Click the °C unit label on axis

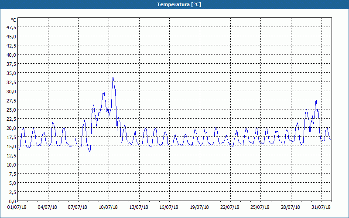(14, 20)
